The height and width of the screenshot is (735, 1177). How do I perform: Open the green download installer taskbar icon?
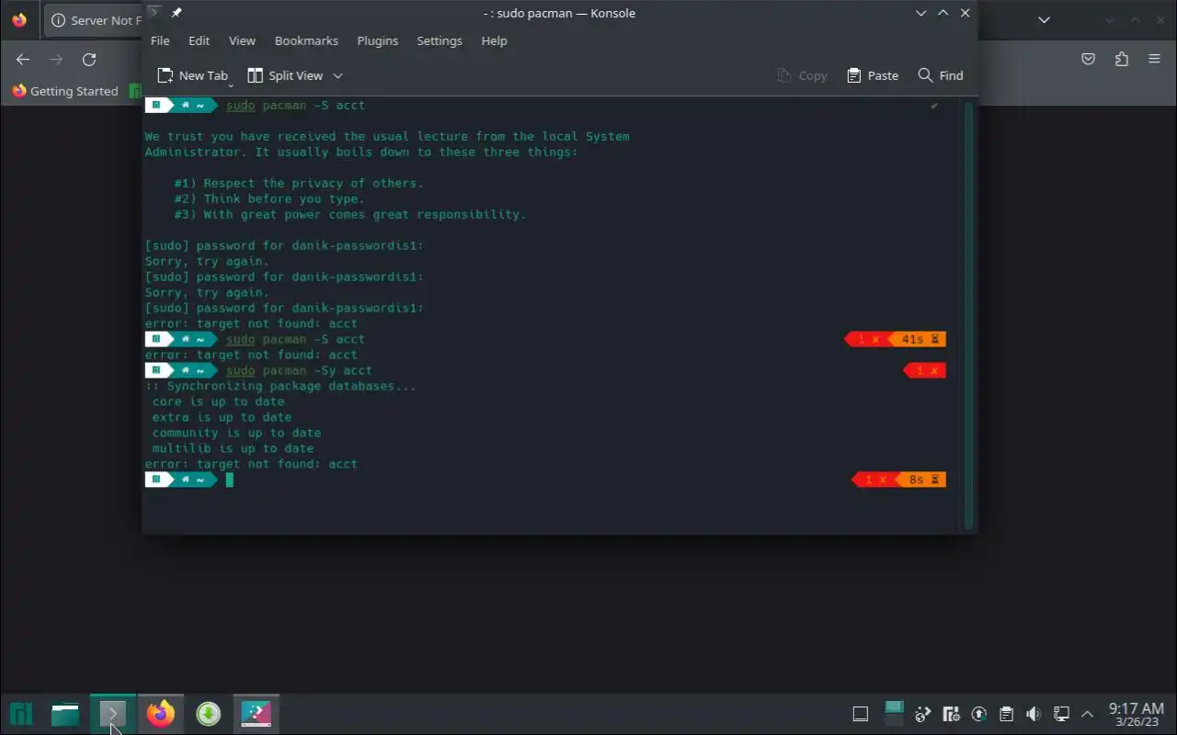tap(209, 714)
